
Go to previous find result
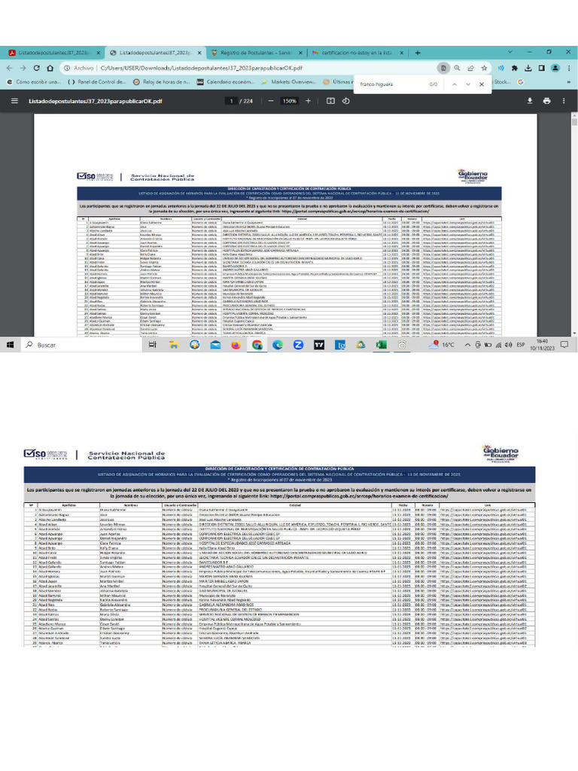coord(455,84)
